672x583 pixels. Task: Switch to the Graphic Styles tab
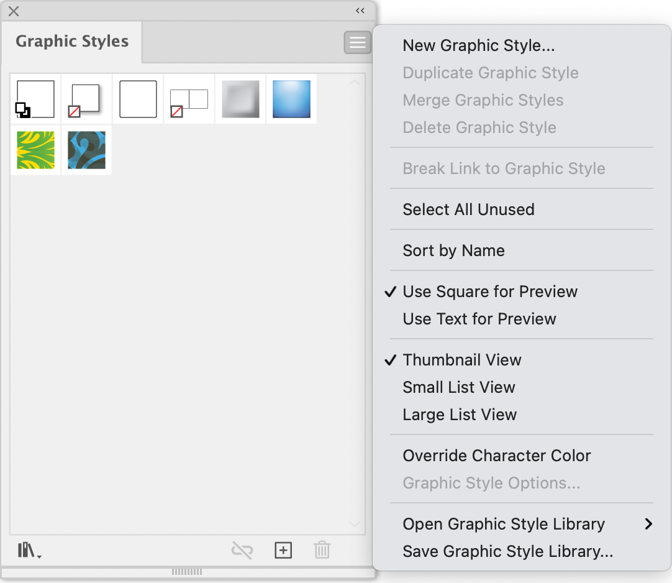tap(72, 41)
